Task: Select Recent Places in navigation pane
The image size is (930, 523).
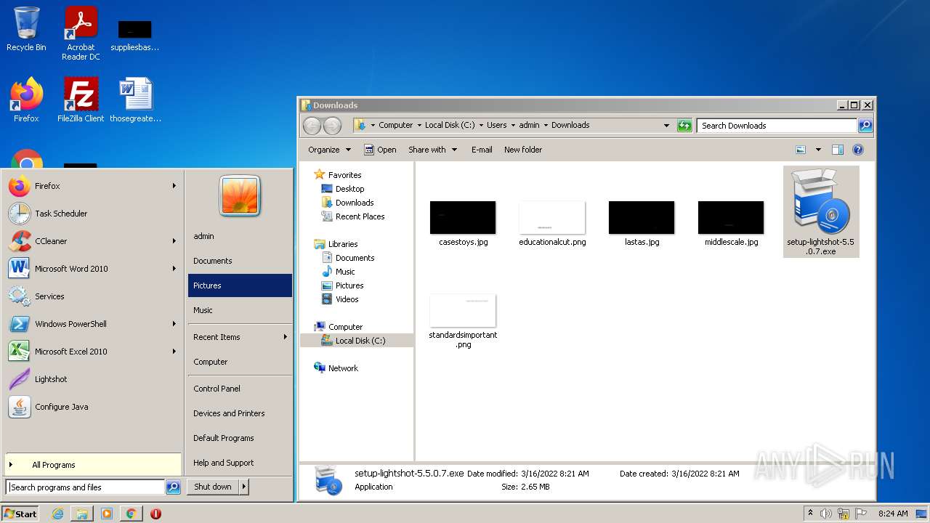Action: pos(353,216)
